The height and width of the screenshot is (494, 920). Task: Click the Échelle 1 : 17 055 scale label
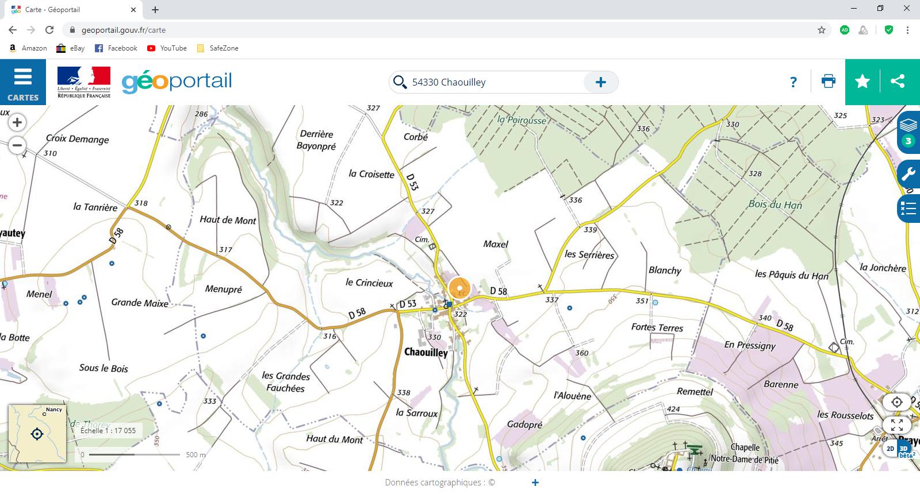pos(108,430)
